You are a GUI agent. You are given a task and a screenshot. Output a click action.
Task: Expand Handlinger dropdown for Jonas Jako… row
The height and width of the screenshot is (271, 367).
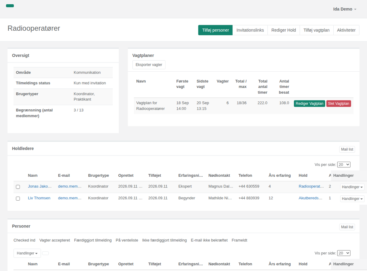[352, 187]
